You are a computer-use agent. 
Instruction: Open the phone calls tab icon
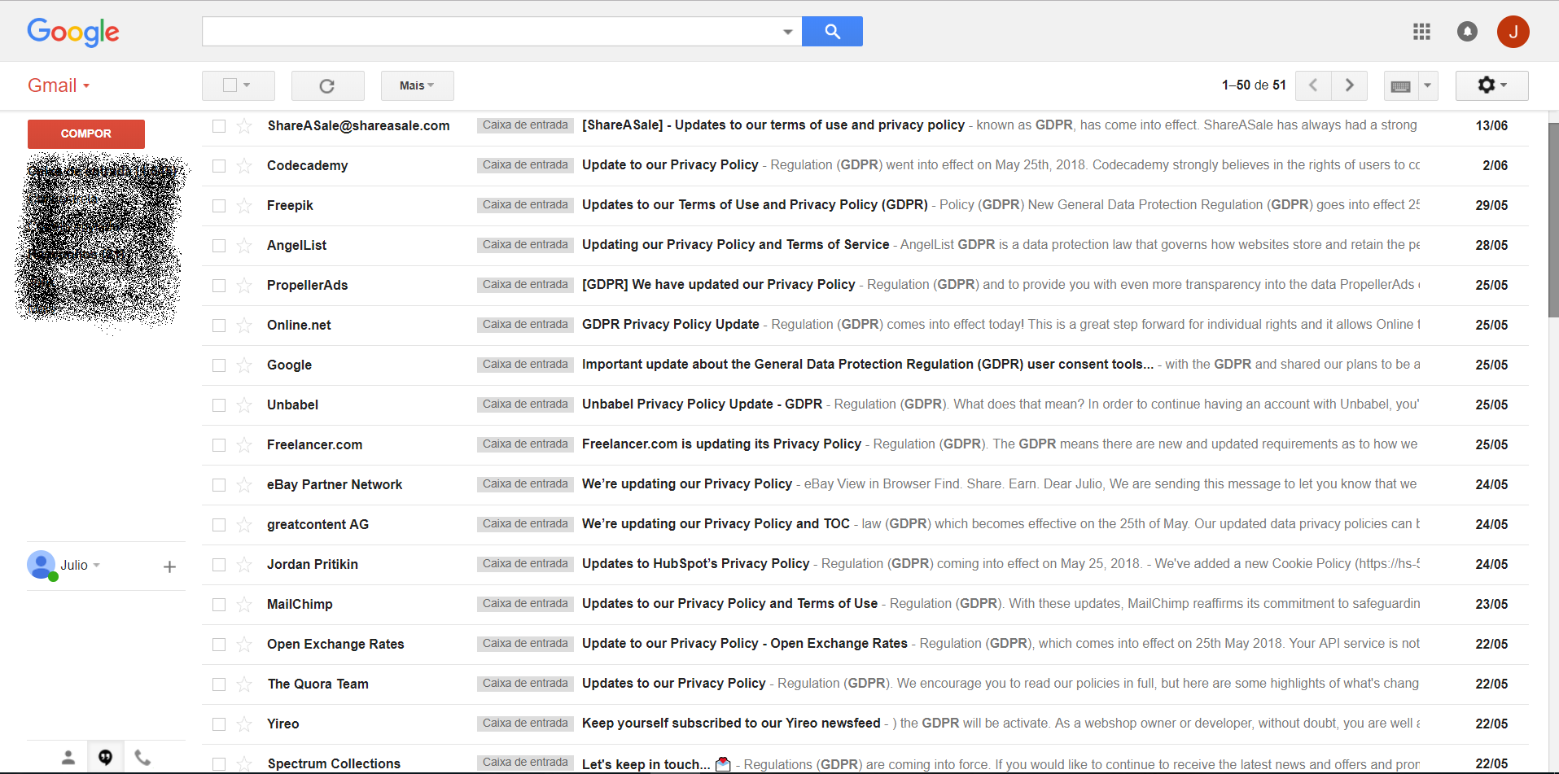pos(142,758)
